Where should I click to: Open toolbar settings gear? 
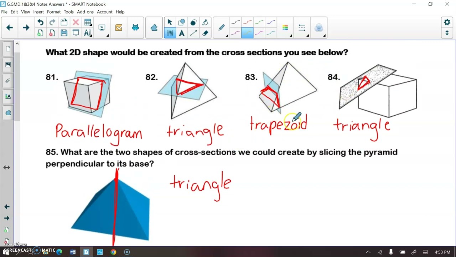click(447, 22)
